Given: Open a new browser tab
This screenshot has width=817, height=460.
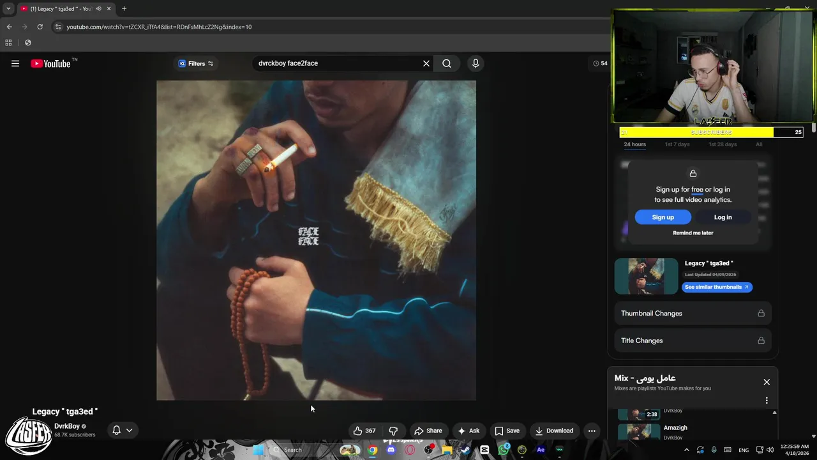Looking at the screenshot, I should coord(124,9).
